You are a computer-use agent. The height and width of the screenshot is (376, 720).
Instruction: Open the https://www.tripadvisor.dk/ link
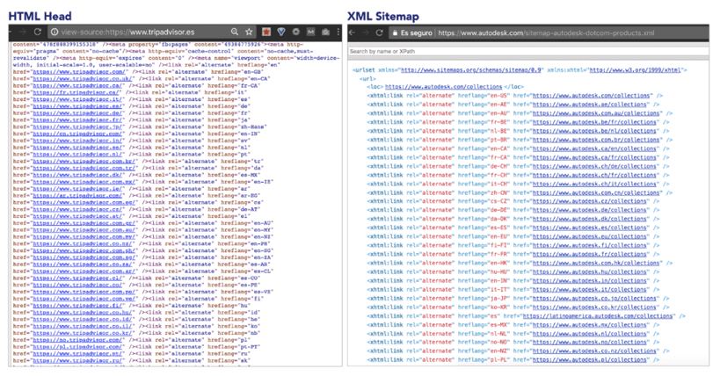[x=78, y=175]
